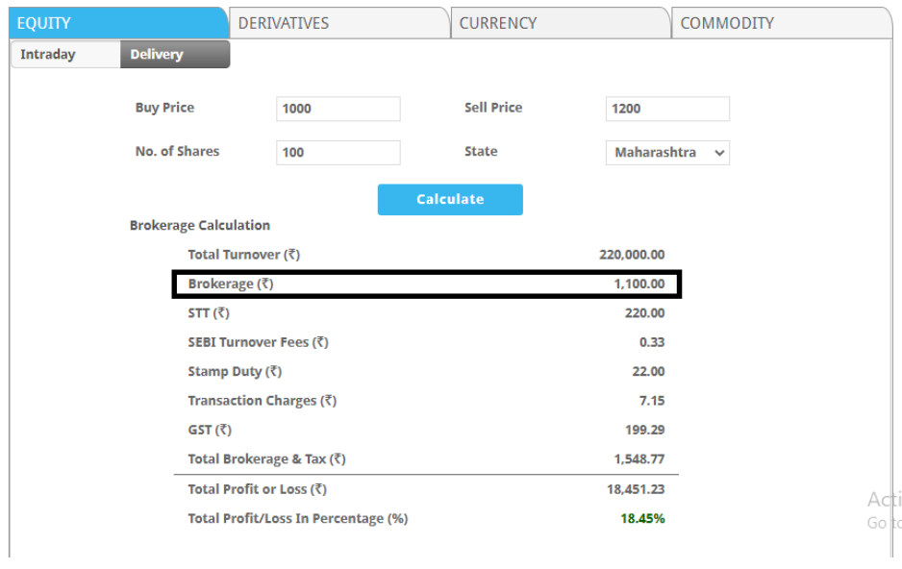The image size is (902, 569).
Task: Click the SEBI Turnover Fees value 0.33
Action: click(x=651, y=342)
